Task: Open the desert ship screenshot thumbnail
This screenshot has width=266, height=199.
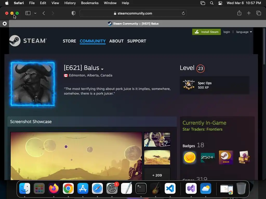Action: (157, 157)
